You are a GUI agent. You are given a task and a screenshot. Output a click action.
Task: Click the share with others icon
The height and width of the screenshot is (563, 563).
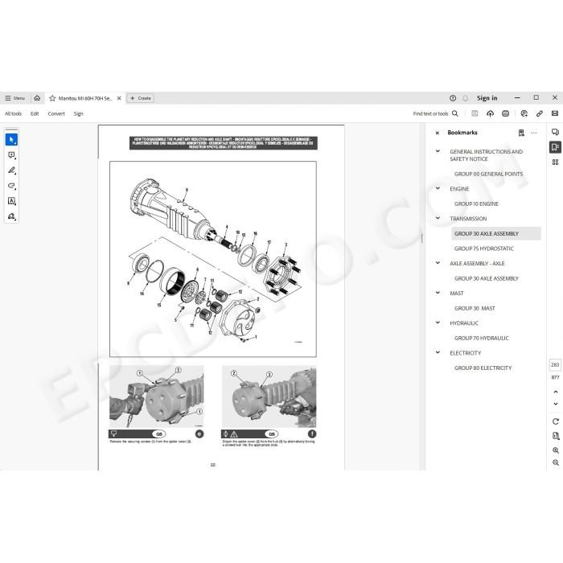(524, 113)
